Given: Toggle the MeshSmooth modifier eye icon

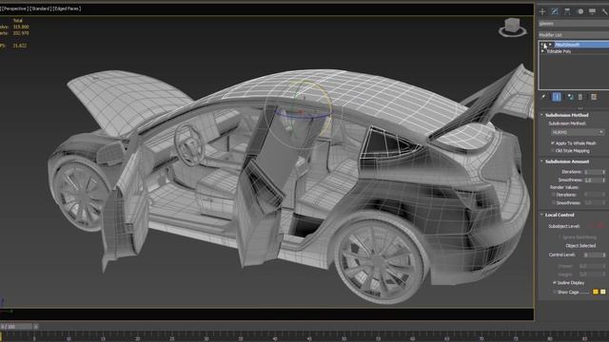Looking at the screenshot, I should (x=543, y=45).
